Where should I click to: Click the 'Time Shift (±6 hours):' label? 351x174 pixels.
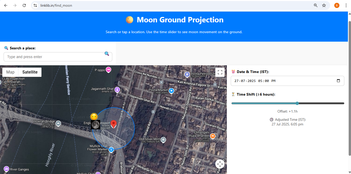click(256, 94)
